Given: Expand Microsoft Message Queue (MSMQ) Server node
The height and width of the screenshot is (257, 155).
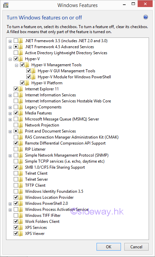Looking at the screenshot, I should click(x=10, y=119).
